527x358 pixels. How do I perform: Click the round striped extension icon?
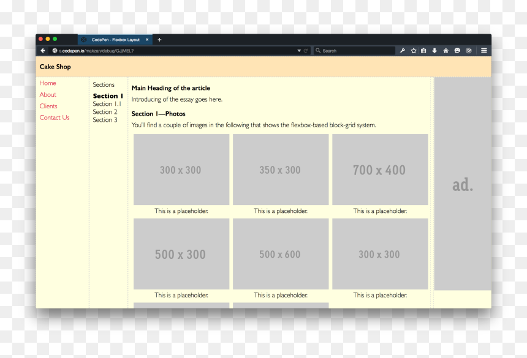tap(469, 51)
